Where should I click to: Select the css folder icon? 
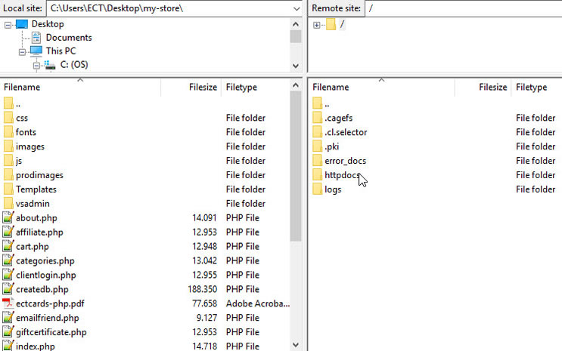click(8, 118)
